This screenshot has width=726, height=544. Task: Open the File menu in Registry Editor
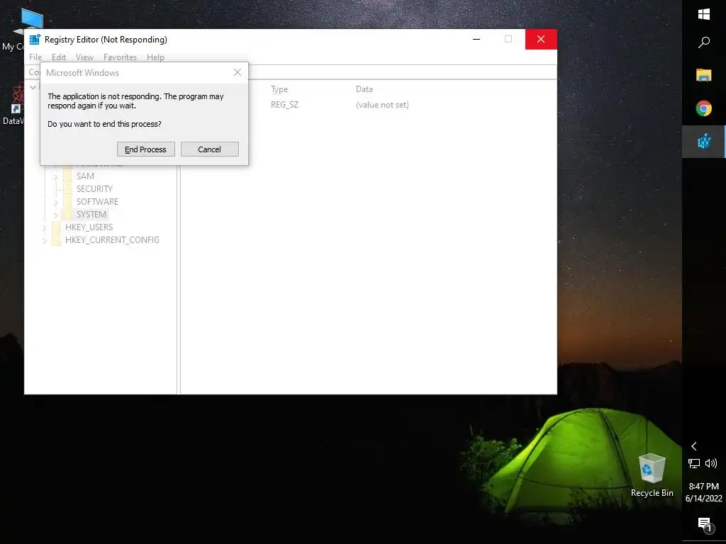coord(35,57)
